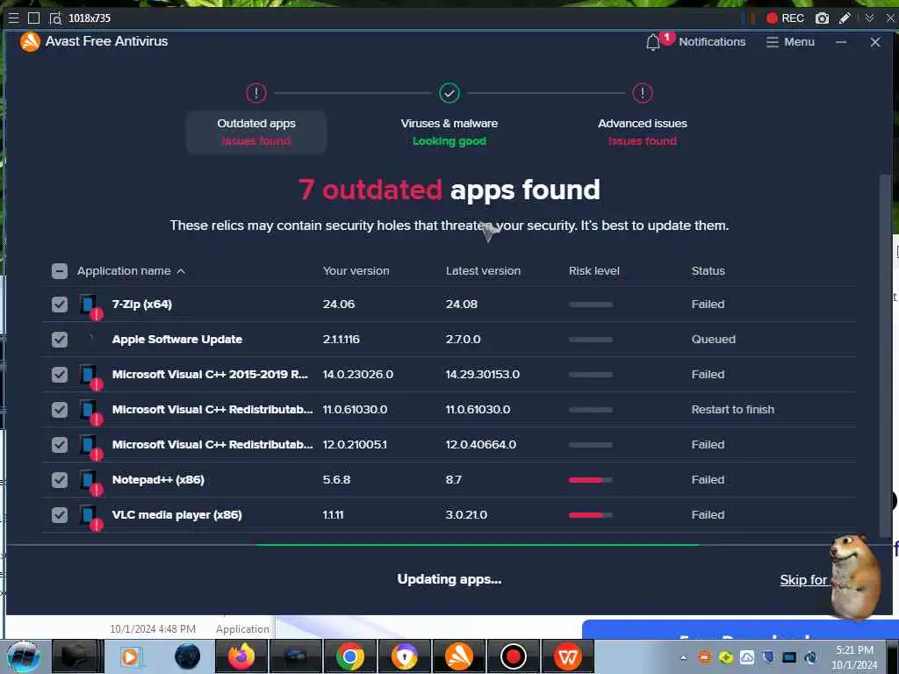Open the recorder hamburger menu icon

coord(13,18)
